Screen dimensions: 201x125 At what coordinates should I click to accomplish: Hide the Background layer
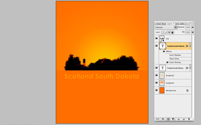(x=156, y=90)
